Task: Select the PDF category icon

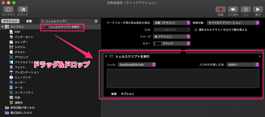Action: coord(11,32)
